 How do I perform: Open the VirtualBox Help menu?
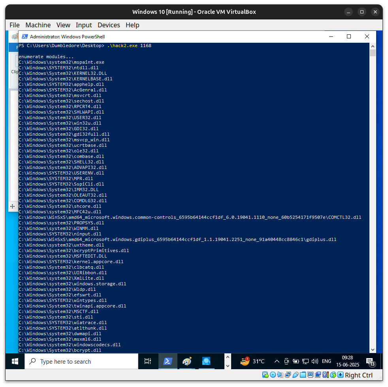[132, 25]
